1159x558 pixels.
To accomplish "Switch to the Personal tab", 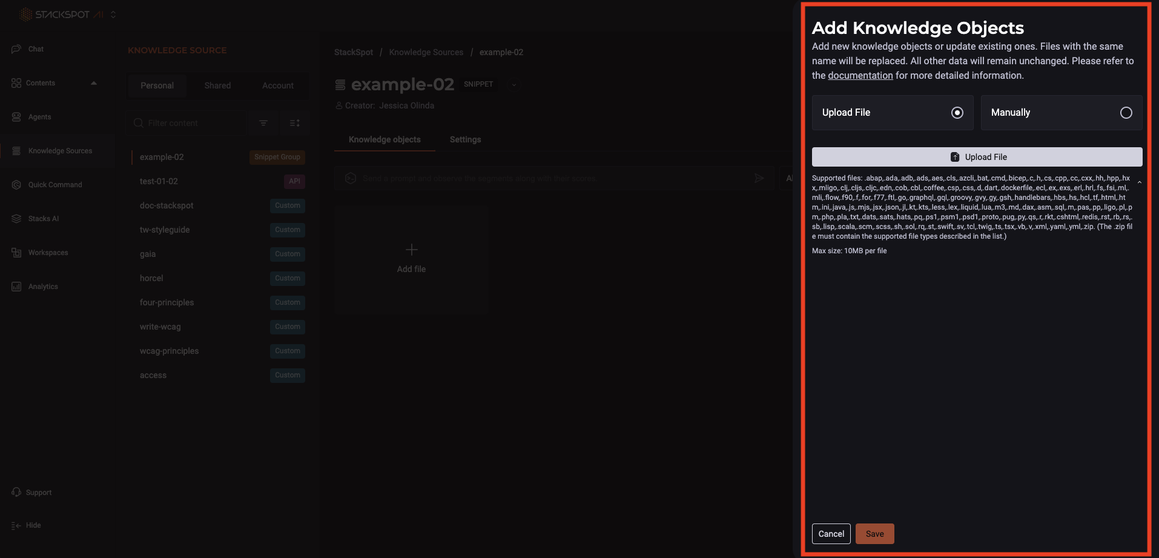I will (157, 85).
